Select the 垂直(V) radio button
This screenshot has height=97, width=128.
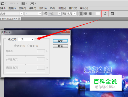[28, 46]
